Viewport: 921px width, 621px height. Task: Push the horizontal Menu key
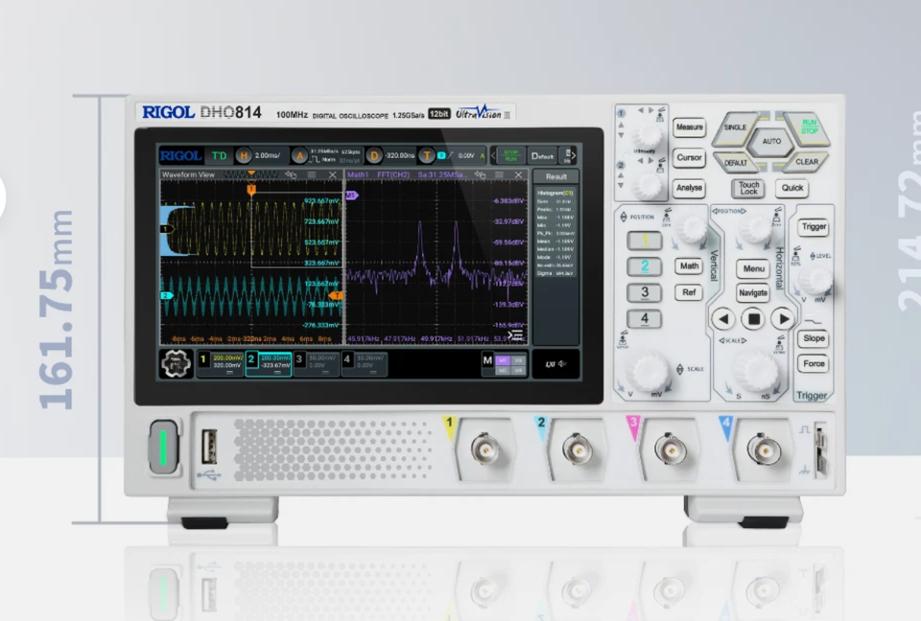[753, 269]
